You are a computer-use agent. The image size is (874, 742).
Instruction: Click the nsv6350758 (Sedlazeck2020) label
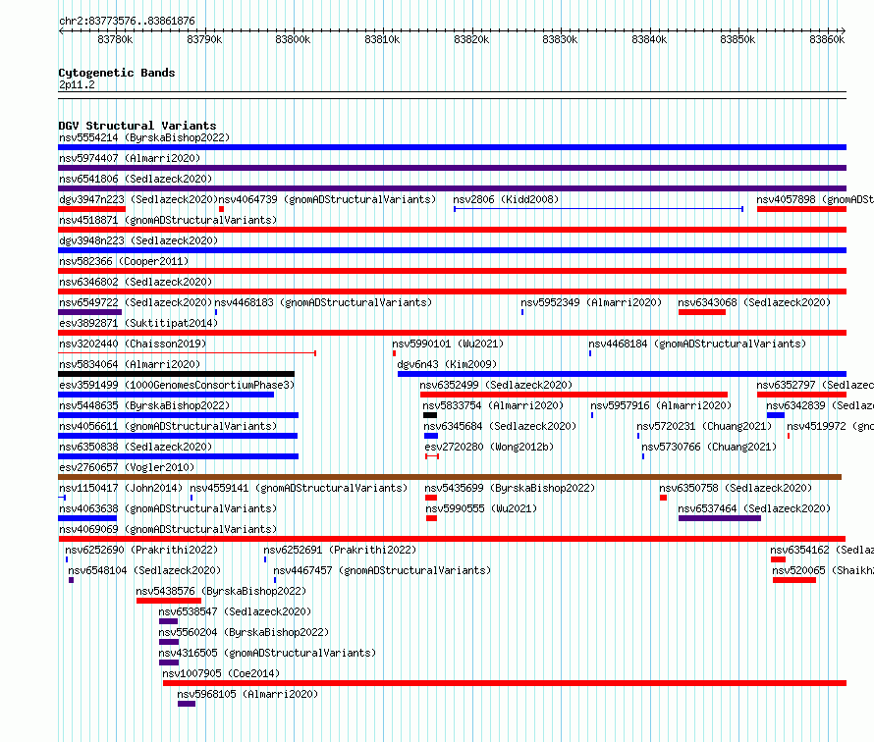tap(736, 488)
